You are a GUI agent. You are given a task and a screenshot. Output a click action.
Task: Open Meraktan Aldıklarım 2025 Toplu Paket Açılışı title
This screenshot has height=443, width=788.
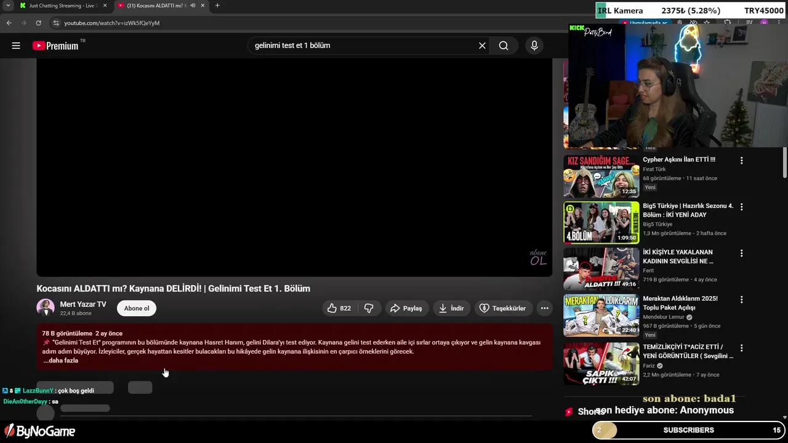point(680,303)
